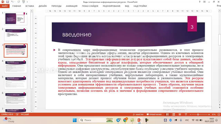Switch to Reading view icon

(180, 114)
